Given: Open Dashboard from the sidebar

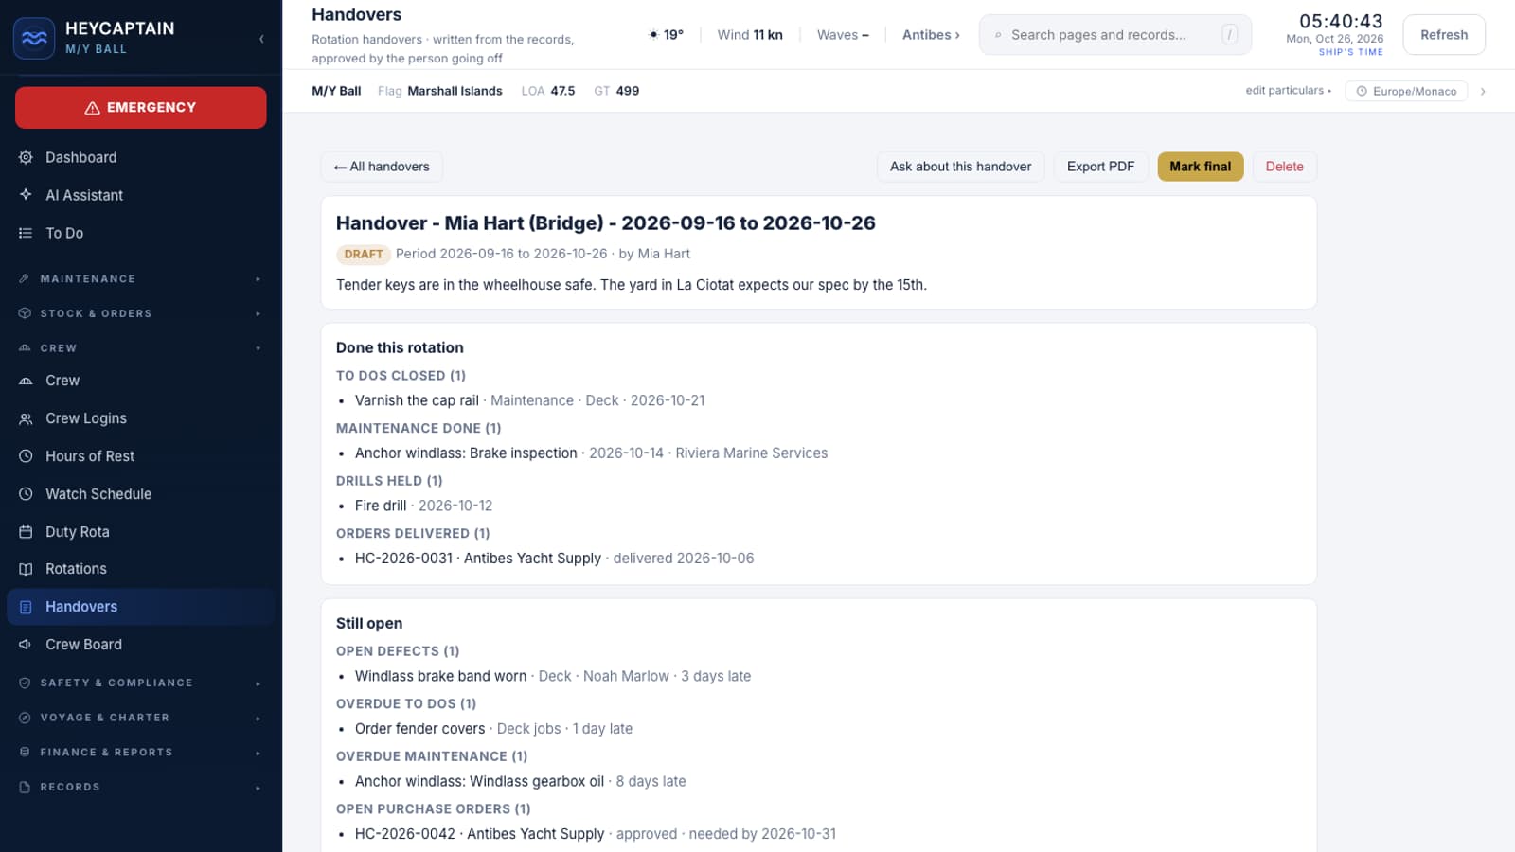Looking at the screenshot, I should click(140, 157).
